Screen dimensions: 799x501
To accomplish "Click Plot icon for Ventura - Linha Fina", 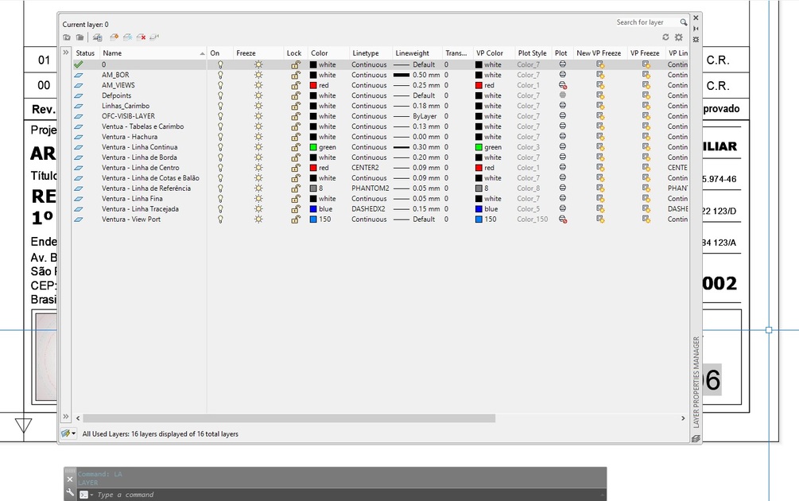I will pyautogui.click(x=563, y=198).
